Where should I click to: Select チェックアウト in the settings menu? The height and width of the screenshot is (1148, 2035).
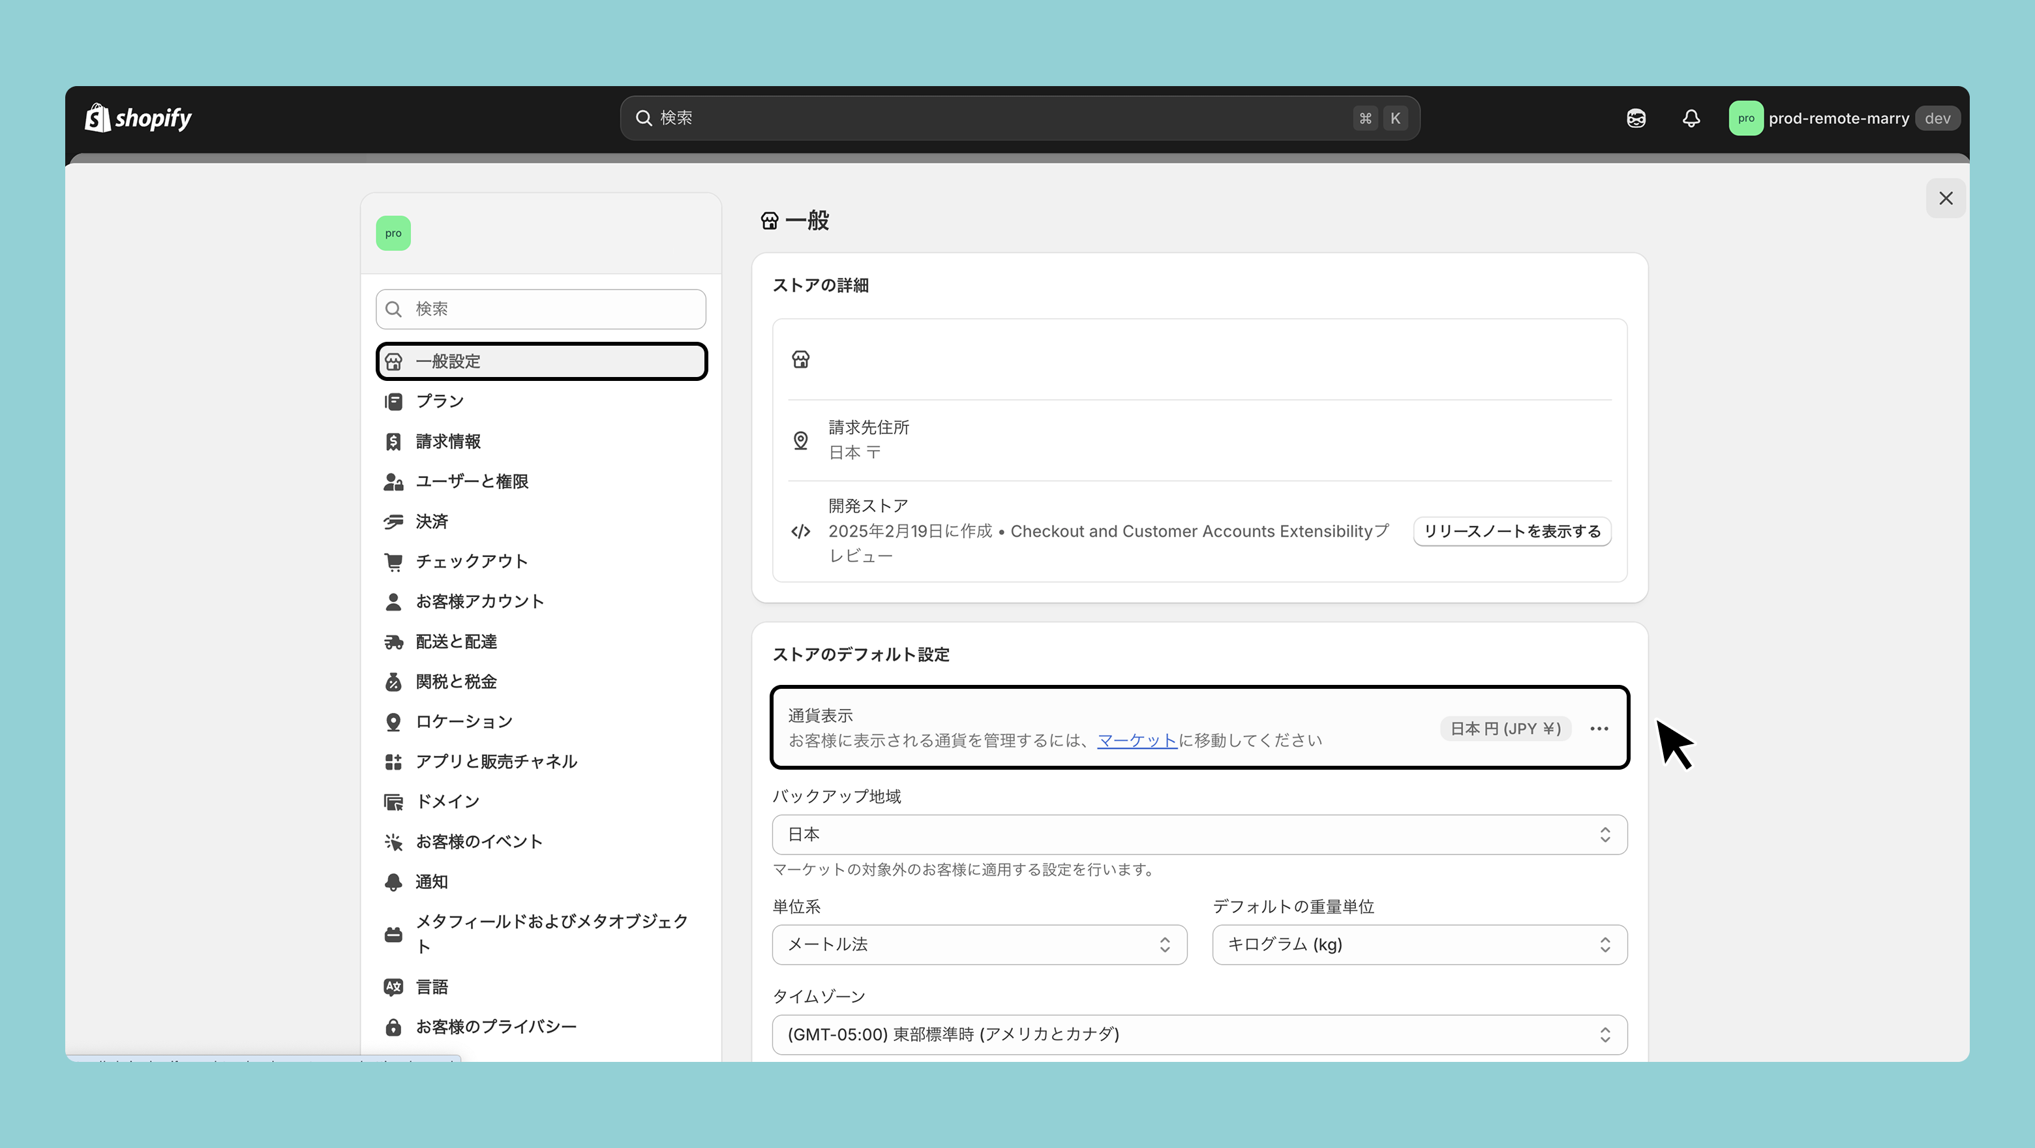[472, 561]
